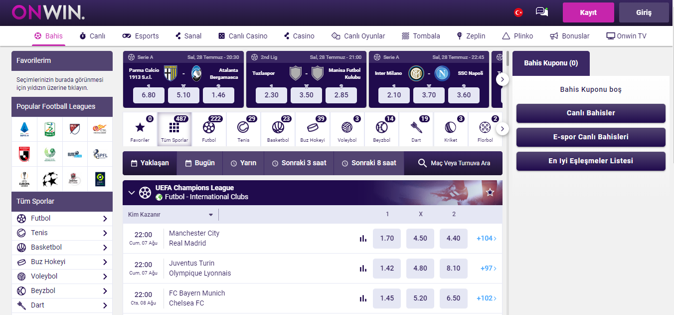Open statistics icon for Manchester City match
674x315 pixels.
pos(363,239)
